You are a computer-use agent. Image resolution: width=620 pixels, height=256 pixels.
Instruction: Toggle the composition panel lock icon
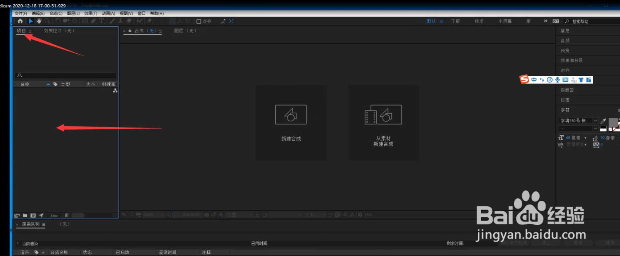(130, 31)
